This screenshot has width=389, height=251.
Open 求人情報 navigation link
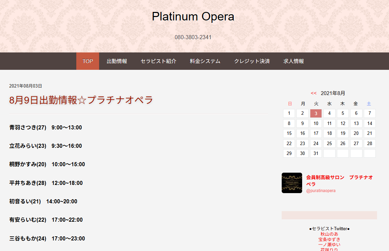coord(294,61)
